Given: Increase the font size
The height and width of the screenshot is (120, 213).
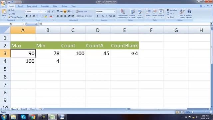Looking at the screenshot, I should pyautogui.click(x=49, y=11).
